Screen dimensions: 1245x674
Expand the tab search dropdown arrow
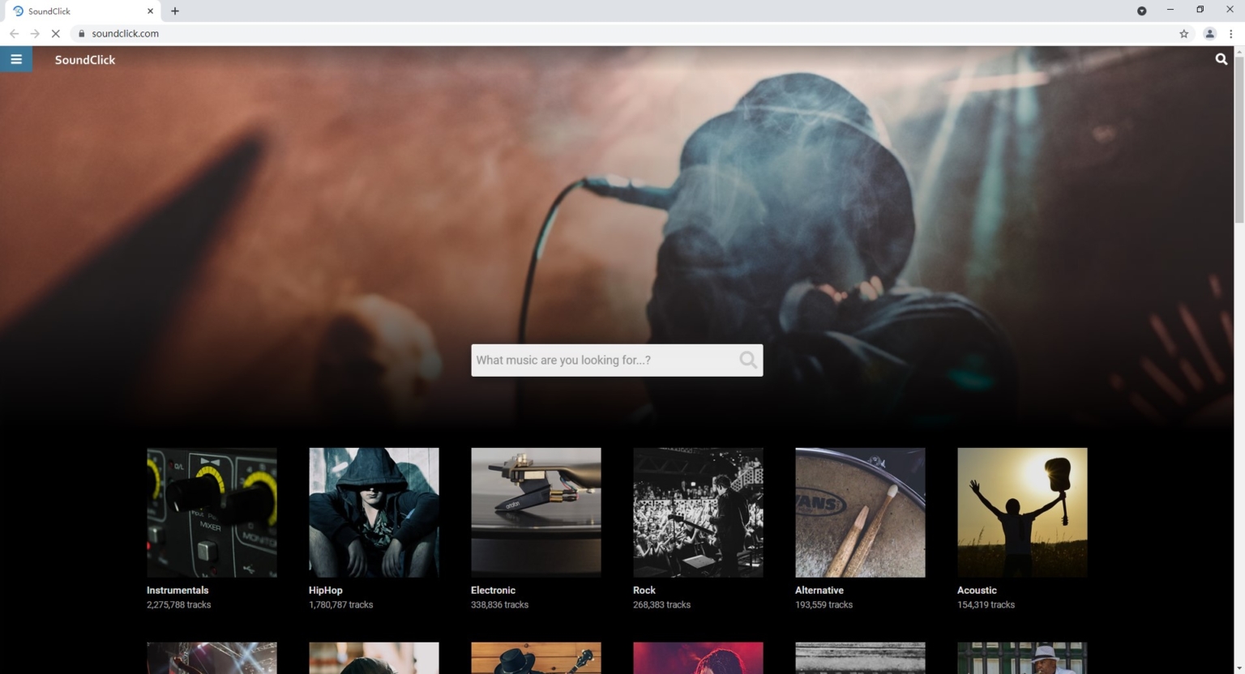tap(1141, 11)
